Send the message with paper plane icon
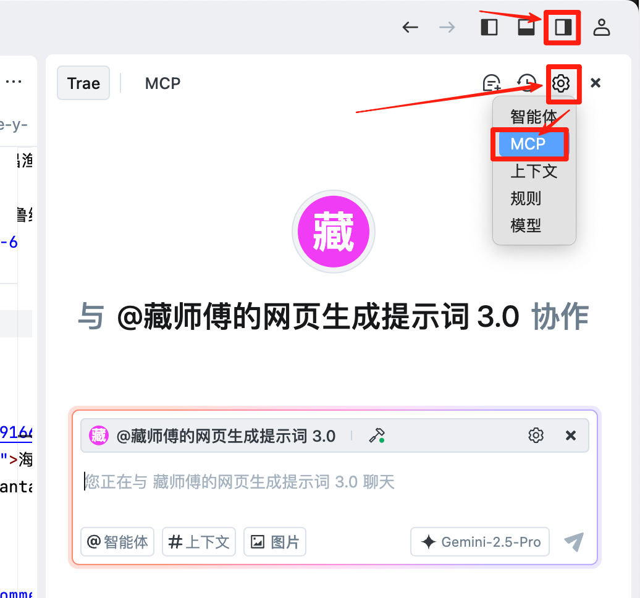 574,542
